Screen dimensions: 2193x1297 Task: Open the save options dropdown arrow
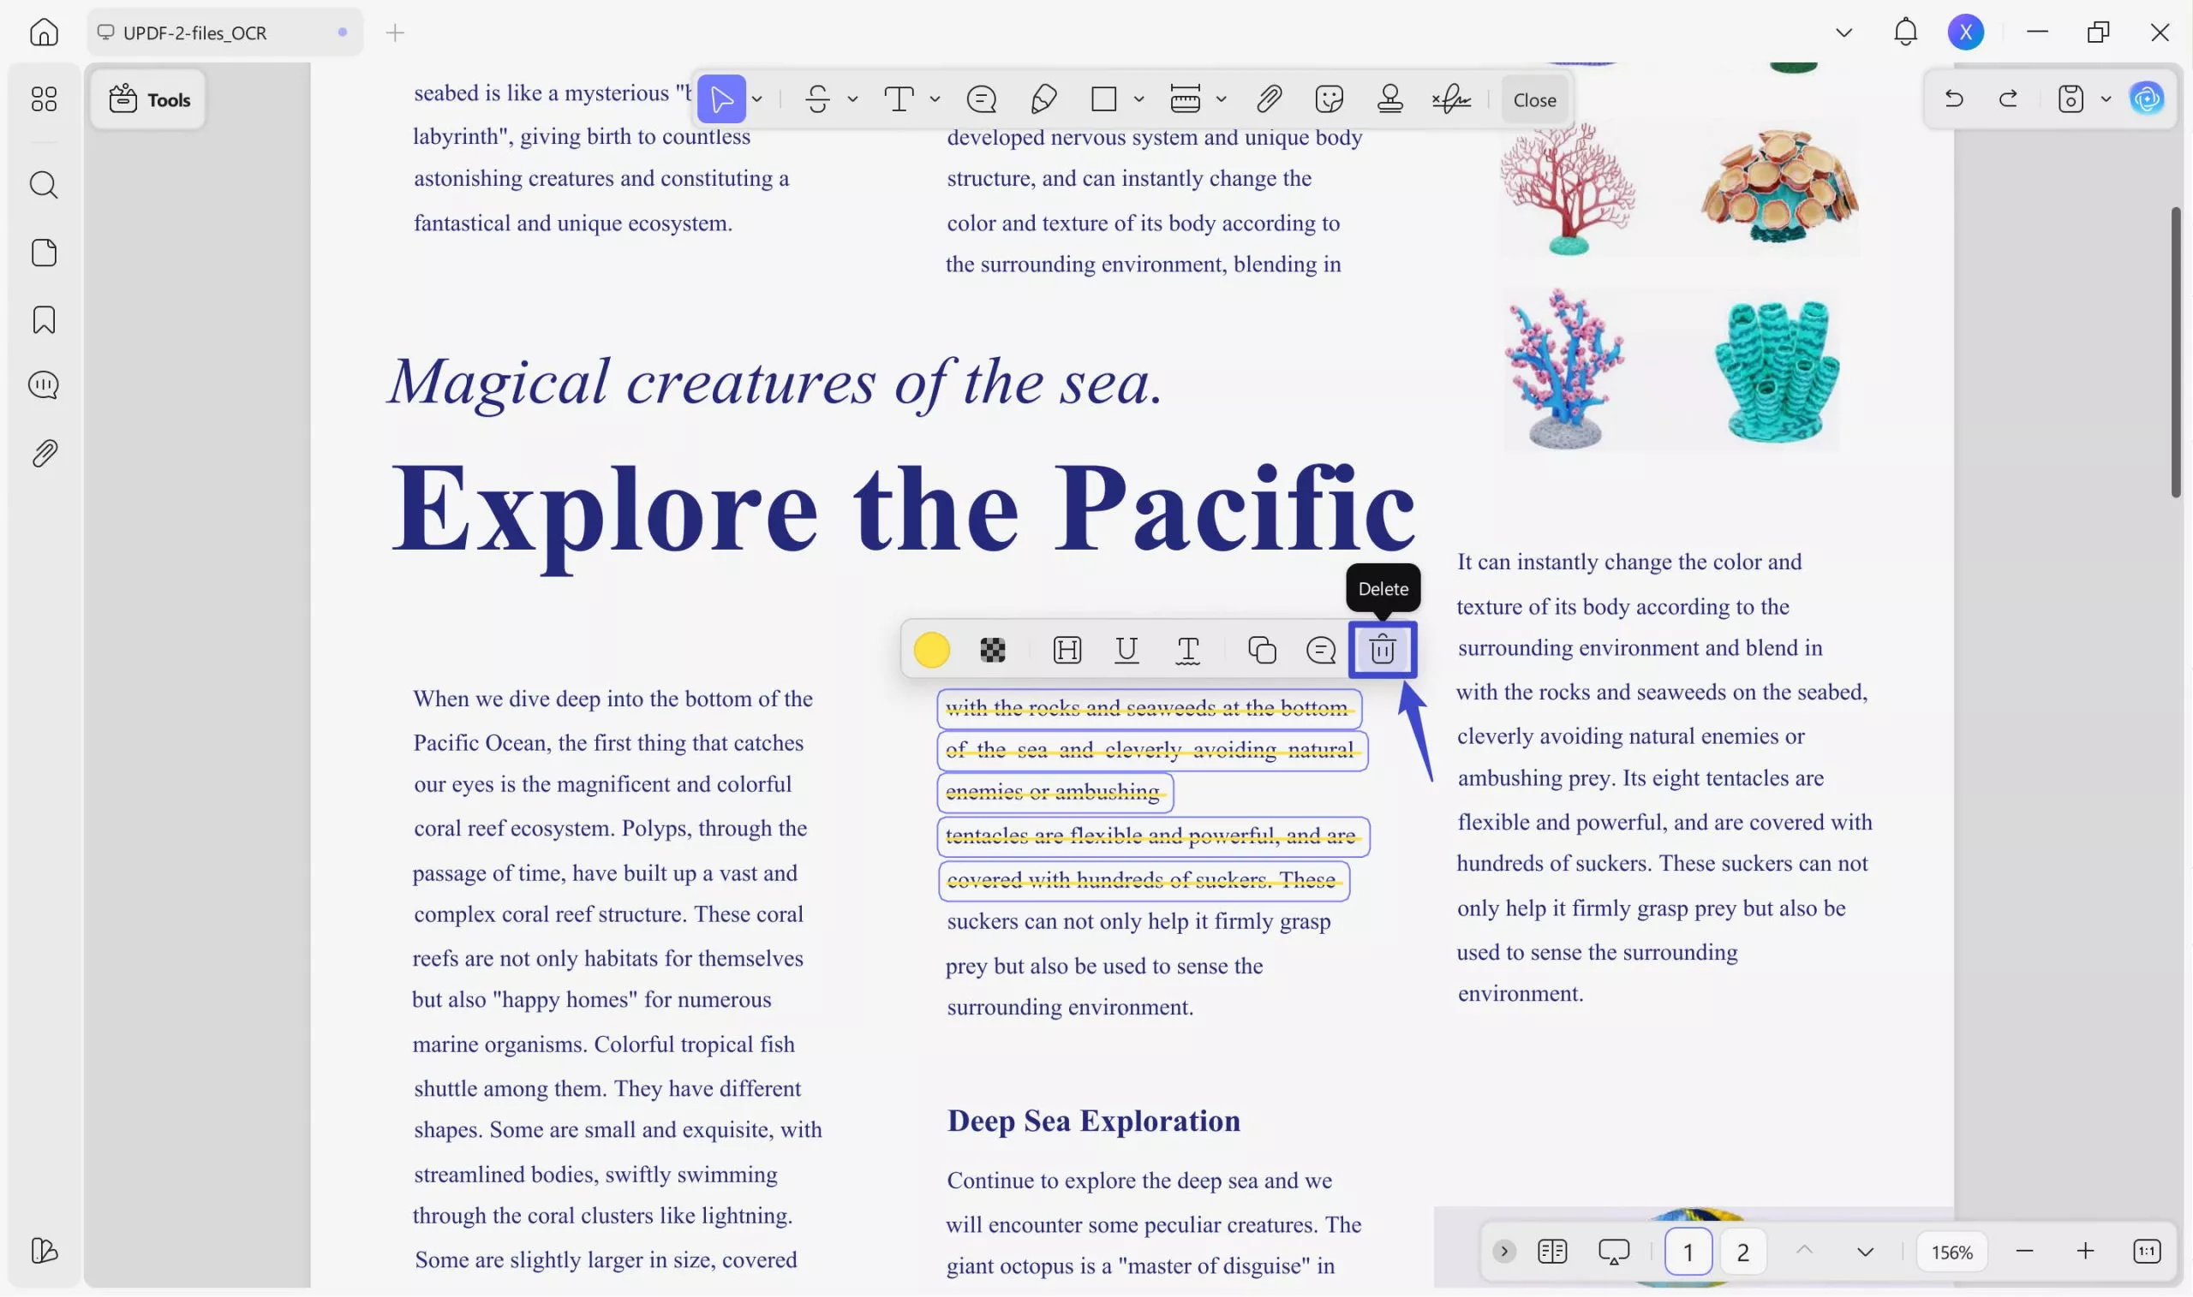[2106, 99]
